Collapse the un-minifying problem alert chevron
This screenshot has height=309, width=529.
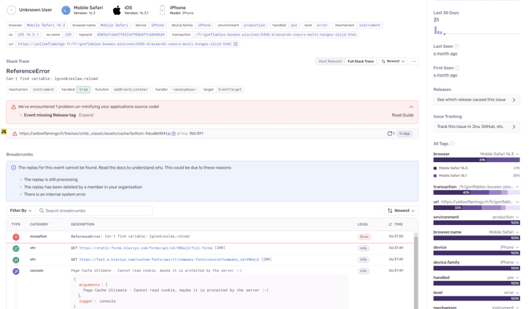coord(411,107)
